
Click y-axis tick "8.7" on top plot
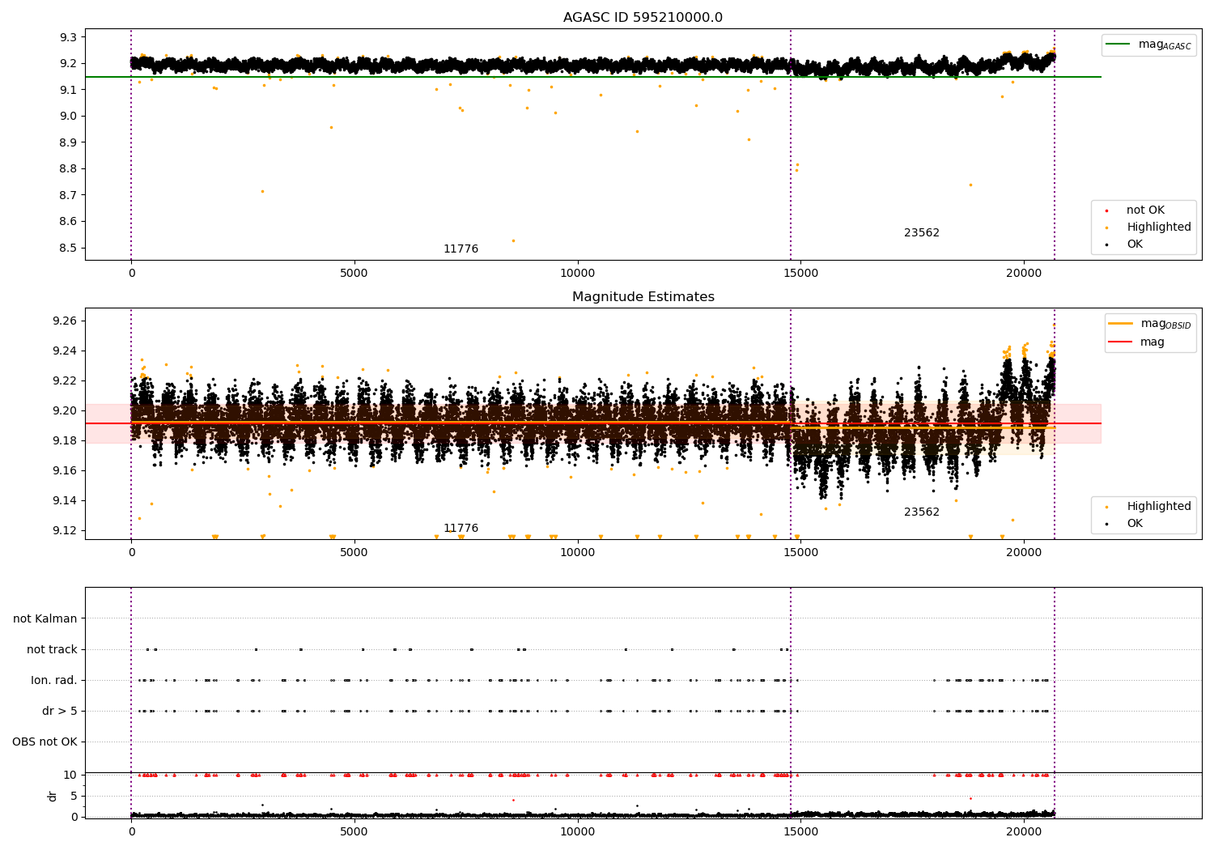coord(68,196)
